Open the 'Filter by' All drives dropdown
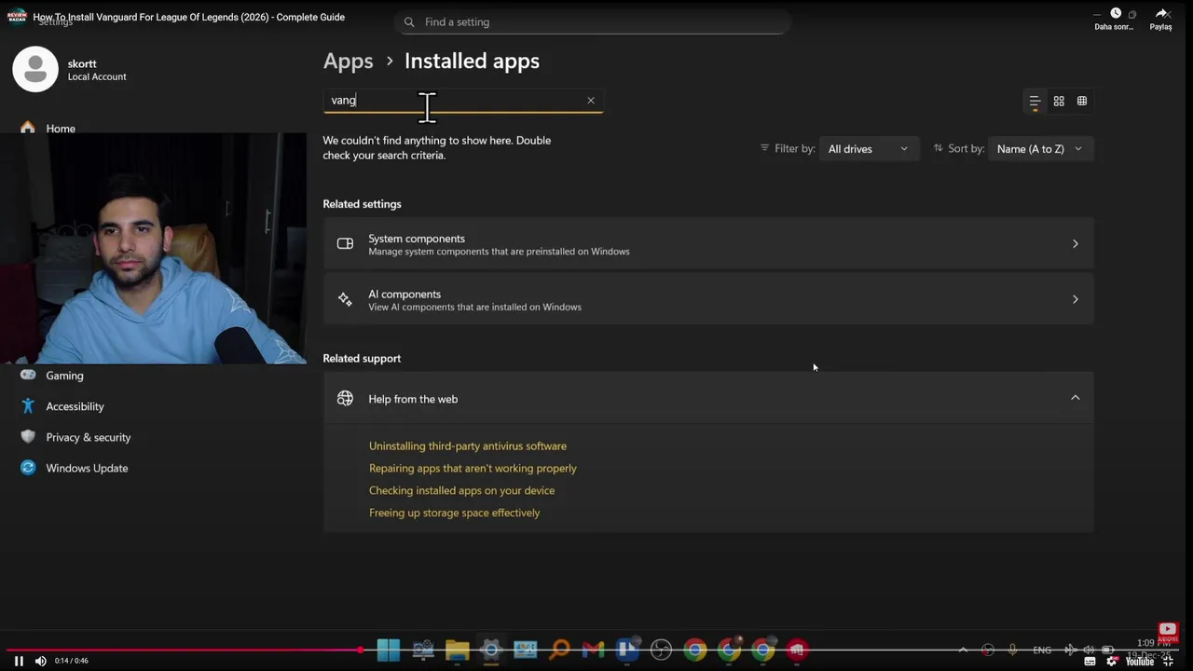This screenshot has height=671, width=1193. [x=868, y=149]
